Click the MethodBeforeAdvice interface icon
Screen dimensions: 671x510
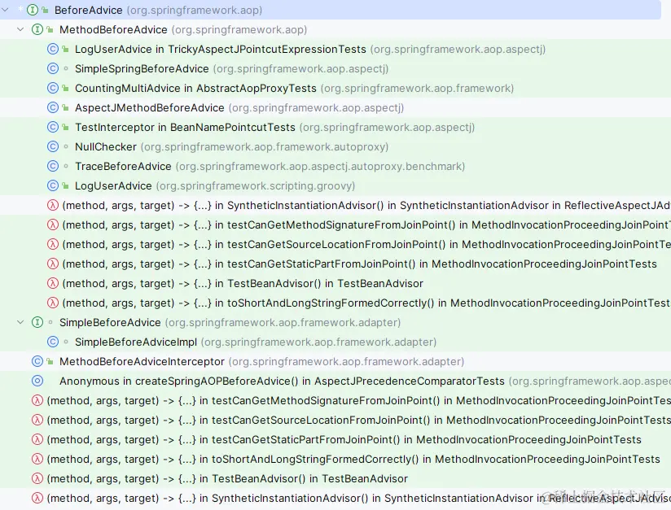pyautogui.click(x=37, y=29)
